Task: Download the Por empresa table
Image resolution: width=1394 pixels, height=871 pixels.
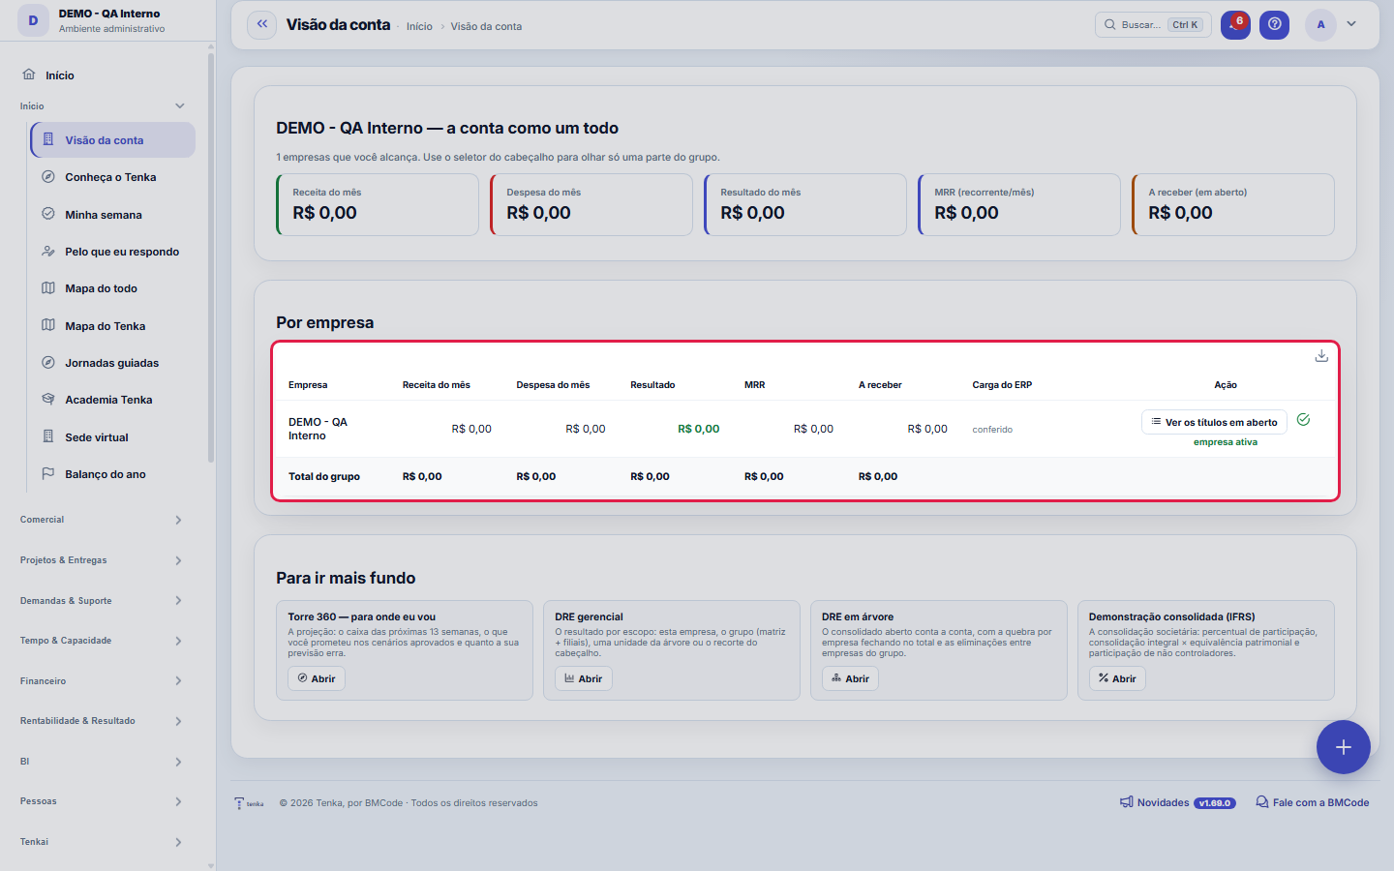Action: click(x=1321, y=356)
